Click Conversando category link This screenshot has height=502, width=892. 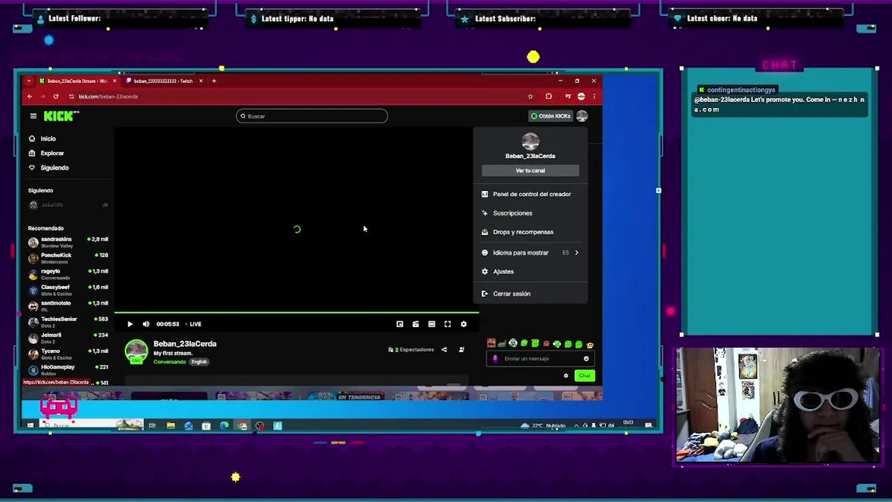click(170, 362)
